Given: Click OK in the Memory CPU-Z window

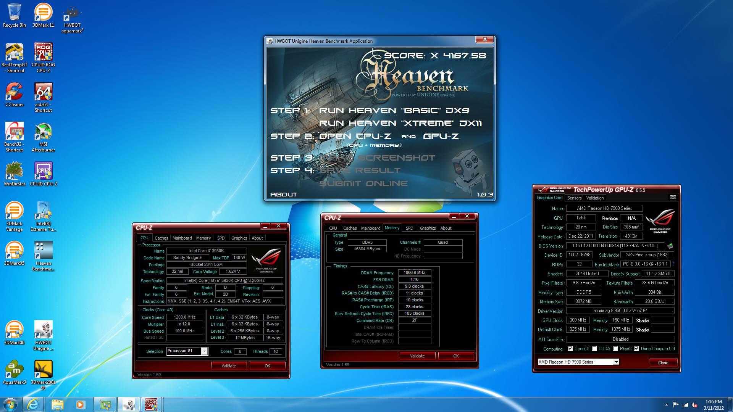Looking at the screenshot, I should [x=456, y=356].
